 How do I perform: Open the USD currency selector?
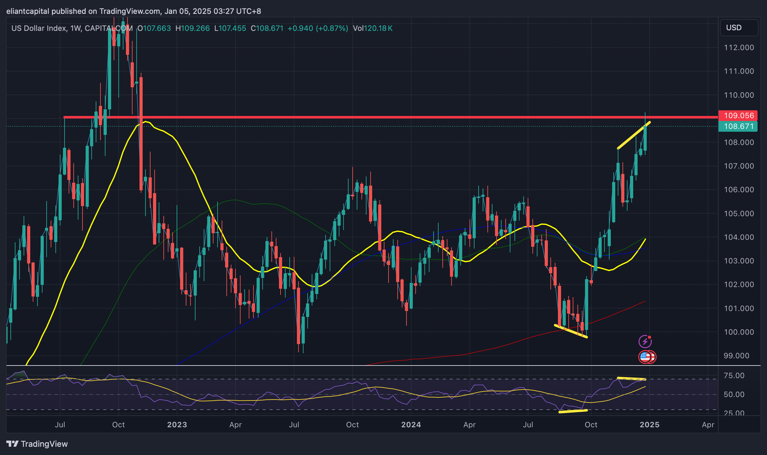[738, 28]
